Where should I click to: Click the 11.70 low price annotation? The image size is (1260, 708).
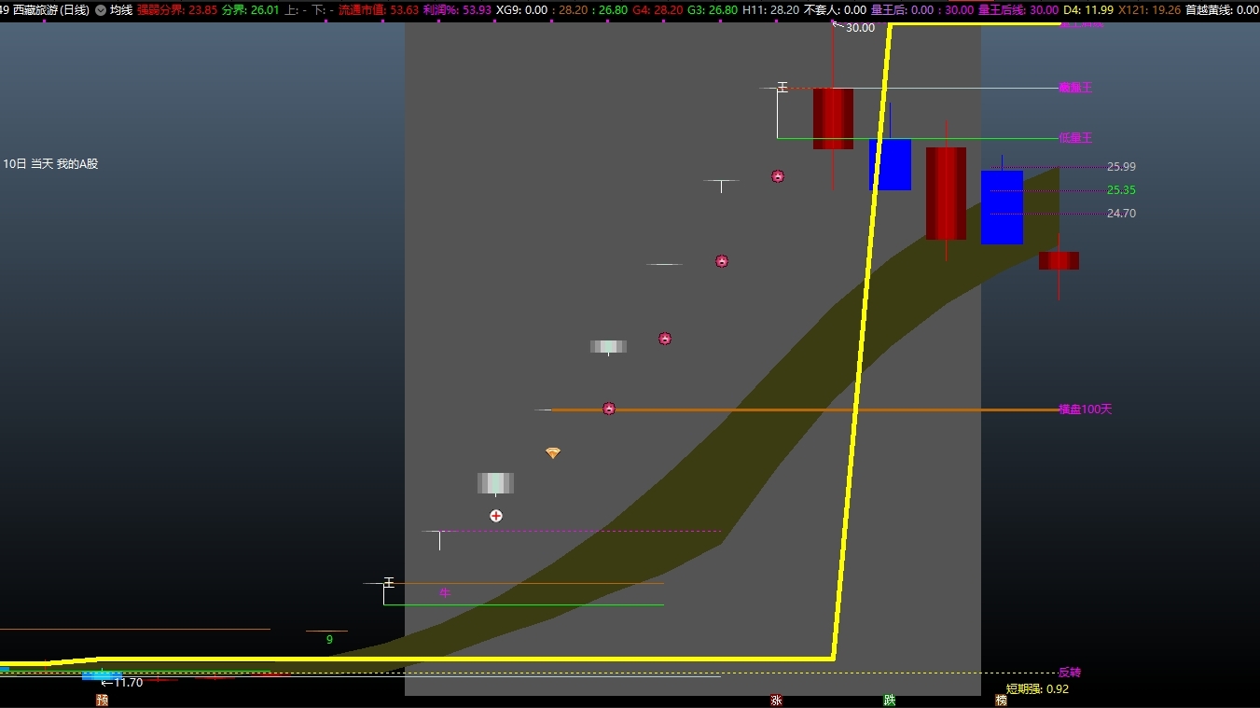tap(128, 683)
